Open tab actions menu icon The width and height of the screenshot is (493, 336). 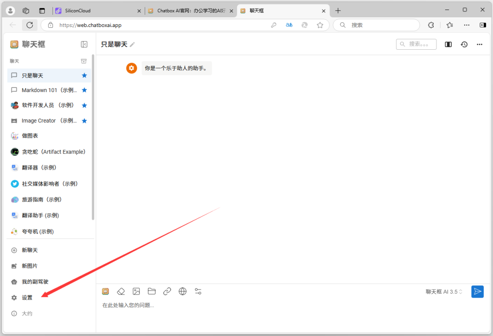click(42, 10)
